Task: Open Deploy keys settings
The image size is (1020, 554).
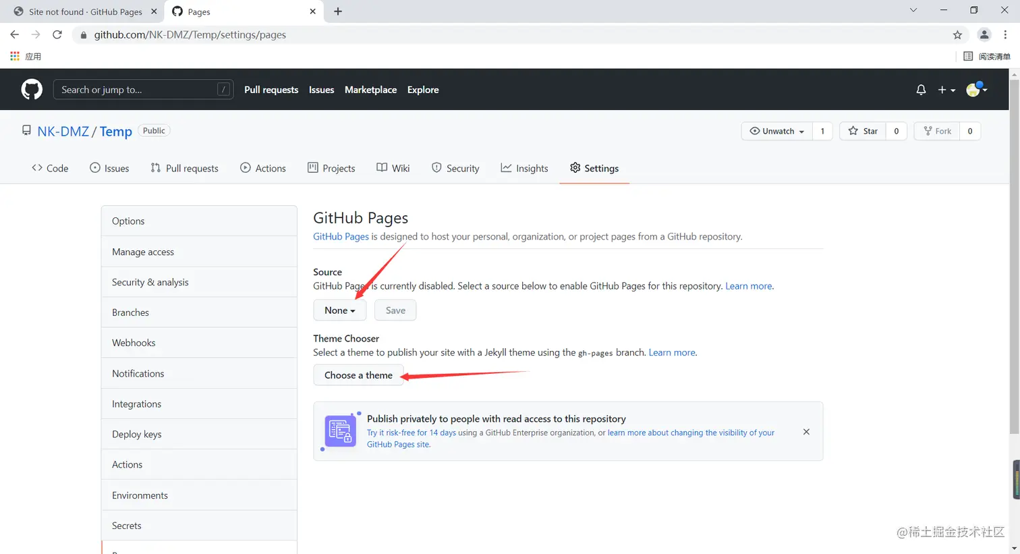Action: [199, 434]
